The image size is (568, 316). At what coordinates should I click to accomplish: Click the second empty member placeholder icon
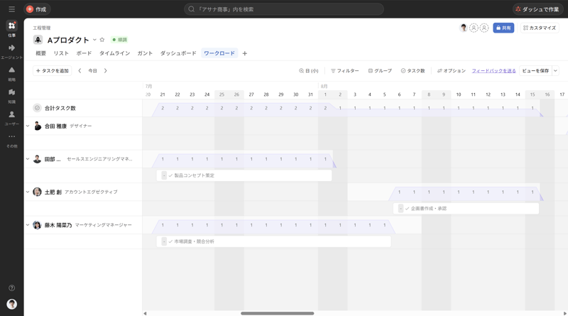[484, 28]
